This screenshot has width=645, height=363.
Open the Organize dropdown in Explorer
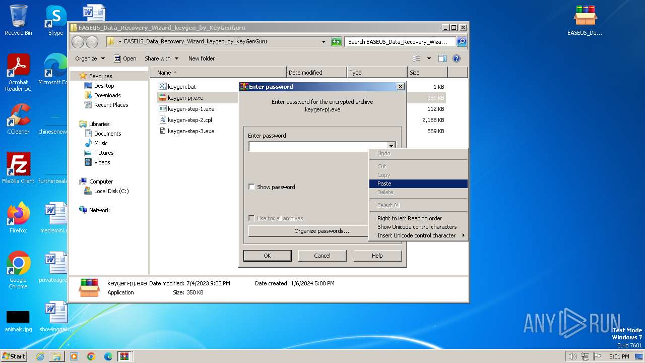tap(90, 58)
